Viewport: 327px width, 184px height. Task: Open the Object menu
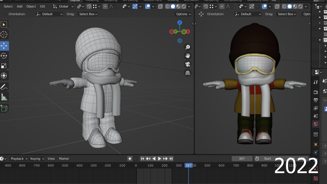tap(31, 6)
